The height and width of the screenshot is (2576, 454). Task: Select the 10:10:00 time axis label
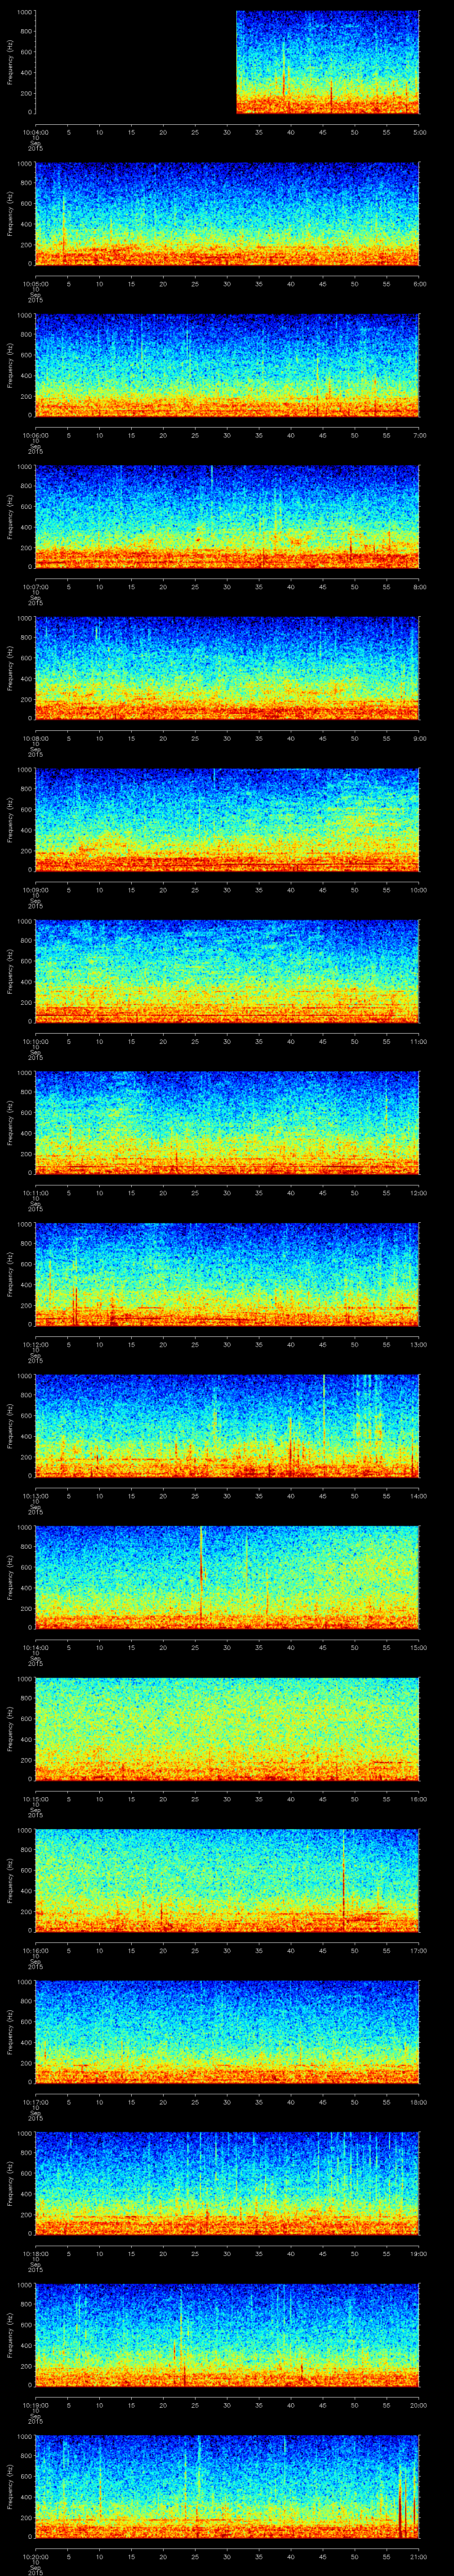pos(35,1041)
